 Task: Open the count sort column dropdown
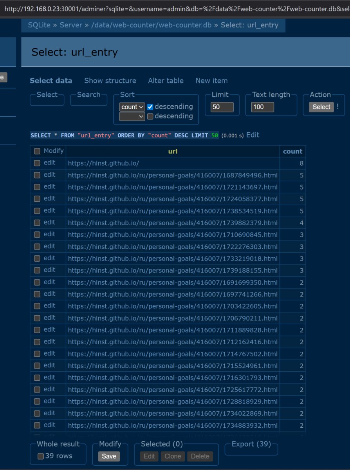pos(132,107)
